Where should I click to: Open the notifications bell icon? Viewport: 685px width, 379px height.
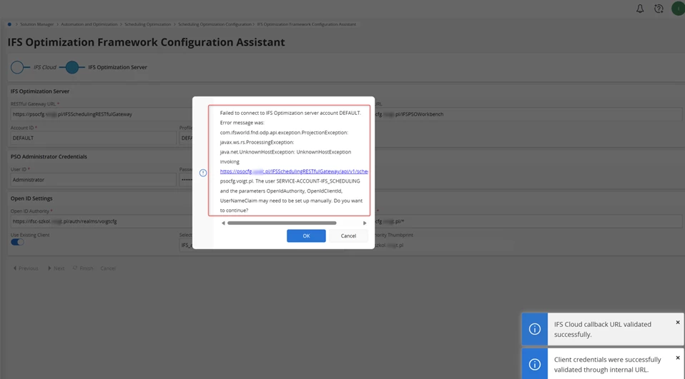click(x=639, y=9)
